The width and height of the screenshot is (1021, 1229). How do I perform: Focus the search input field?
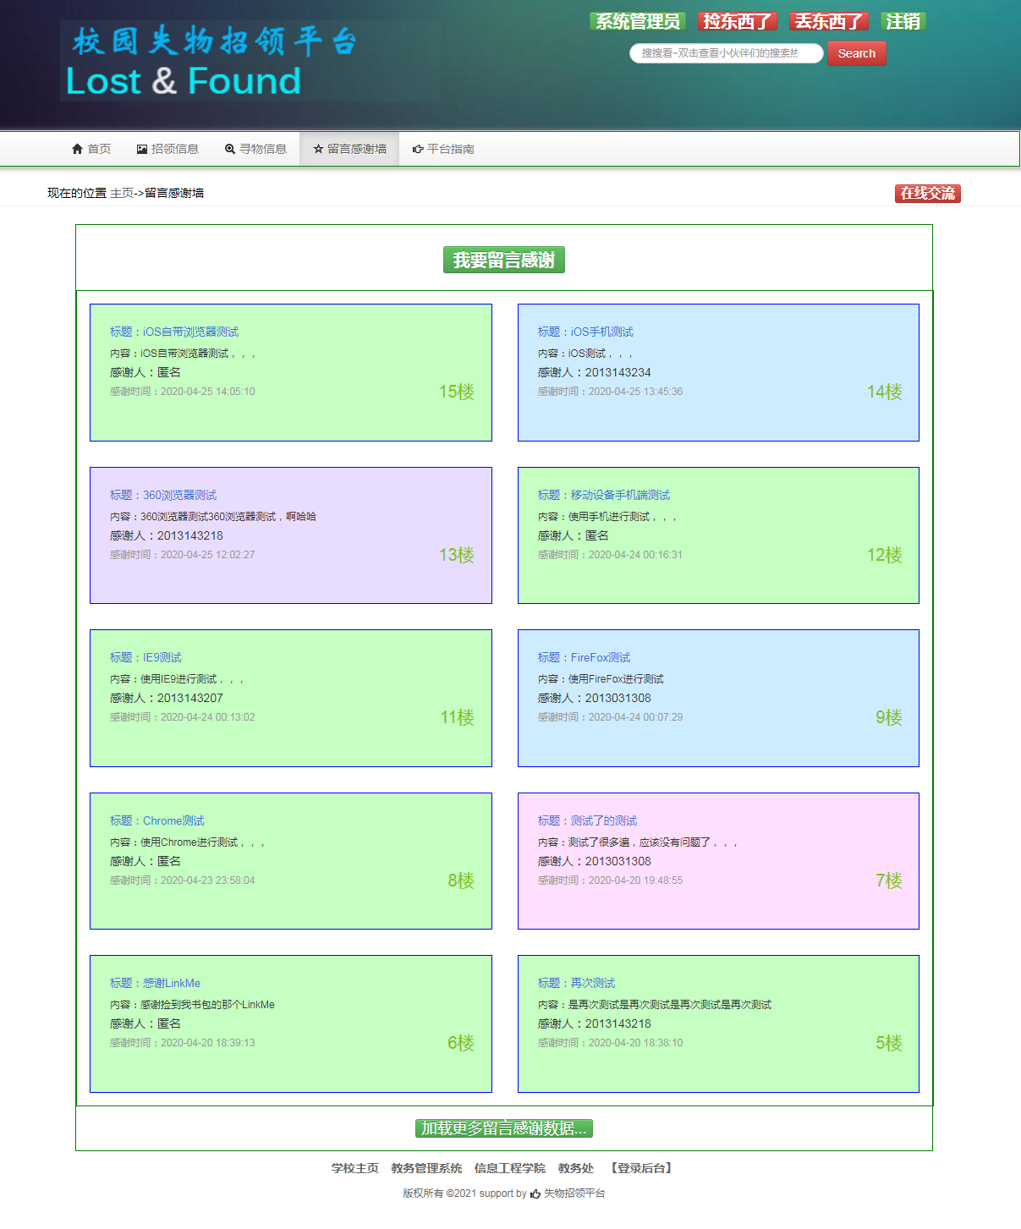726,53
